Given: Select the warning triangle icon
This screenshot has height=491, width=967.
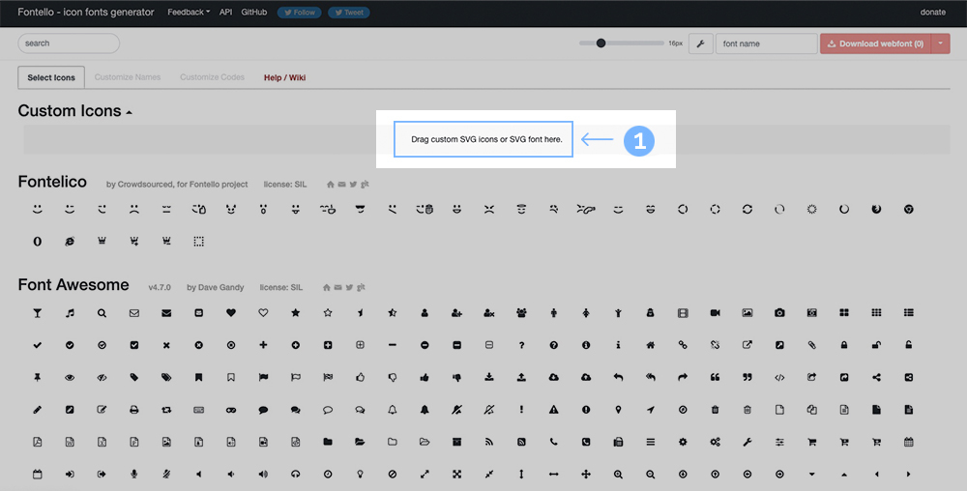Looking at the screenshot, I should tap(554, 410).
